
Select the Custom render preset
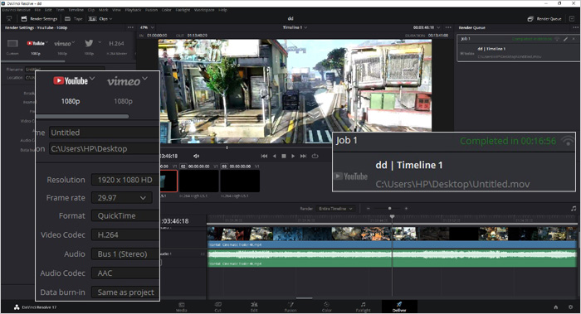tap(12, 46)
